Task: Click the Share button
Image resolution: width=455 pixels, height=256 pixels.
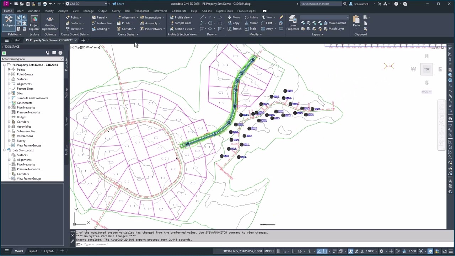Action: (118, 4)
